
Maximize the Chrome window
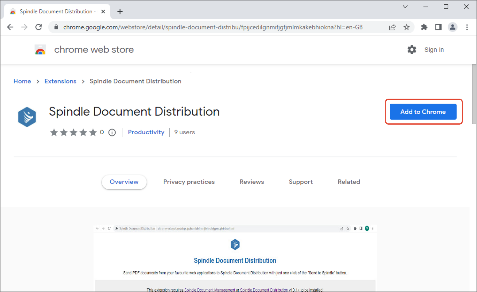click(446, 6)
